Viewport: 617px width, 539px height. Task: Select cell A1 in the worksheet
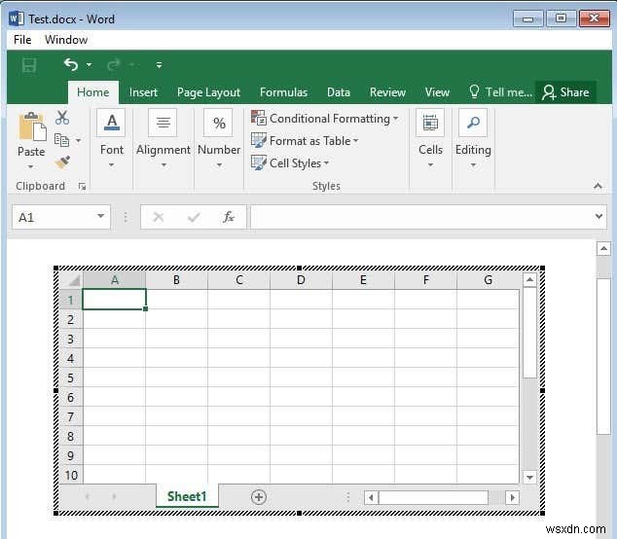point(114,300)
